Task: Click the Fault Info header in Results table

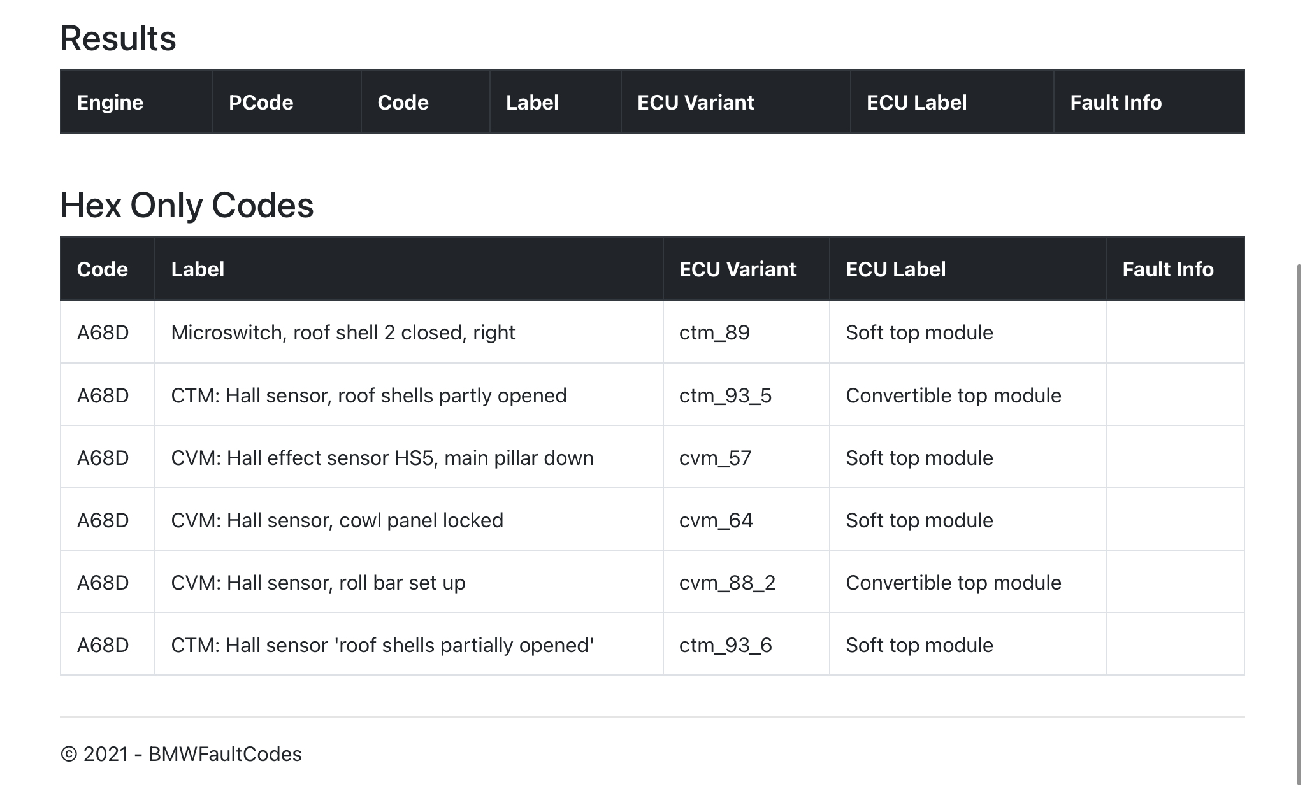Action: (1115, 103)
